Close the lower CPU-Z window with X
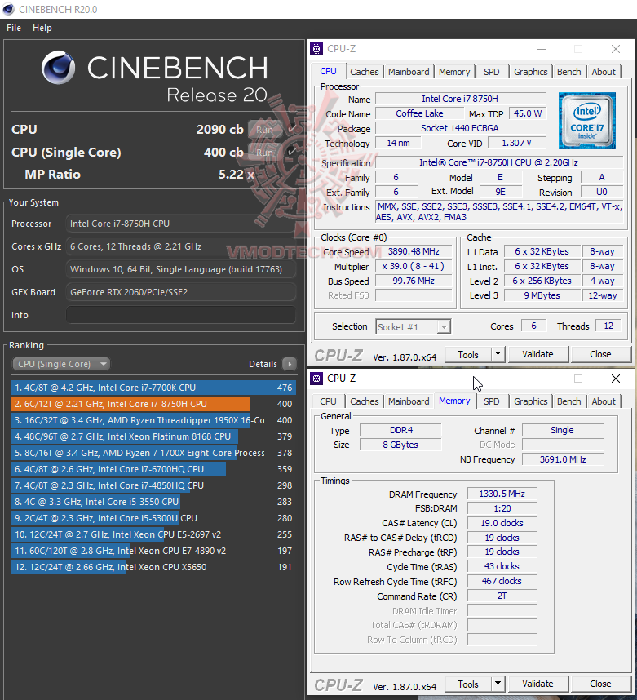The image size is (637, 700). pos(616,379)
